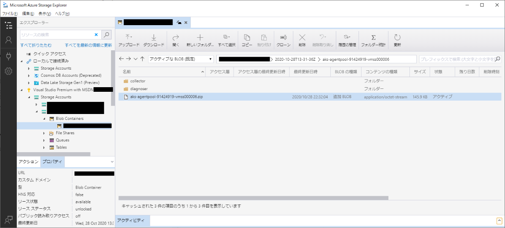Sort by Size (サイズ) column header
Screen dimensions: 505x228
coord(420,72)
